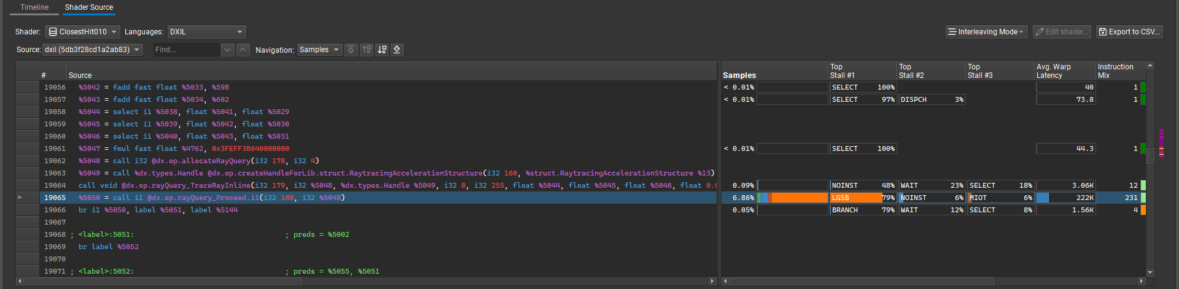Select line 19056 fadd %5042 row
The image size is (1179, 289).
[378, 87]
